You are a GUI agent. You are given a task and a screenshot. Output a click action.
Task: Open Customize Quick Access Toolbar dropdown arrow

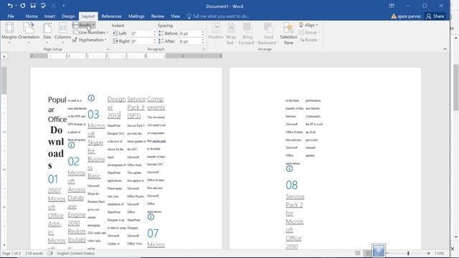(x=64, y=6)
